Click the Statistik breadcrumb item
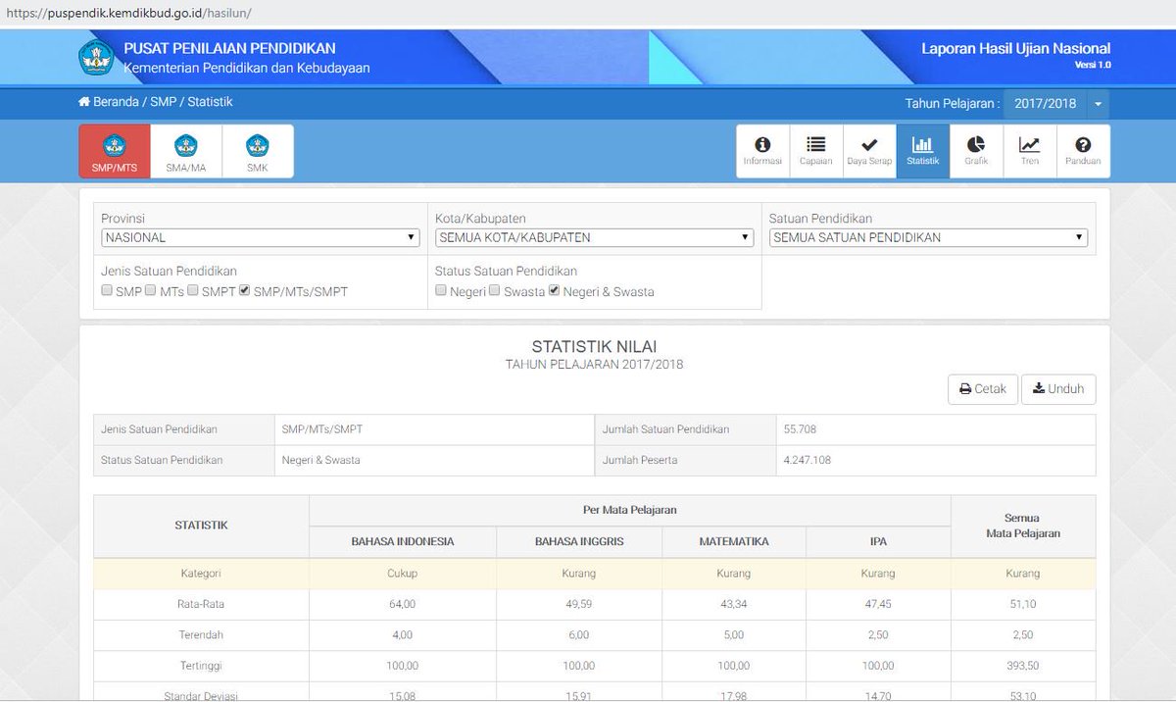The height and width of the screenshot is (702, 1176). 210,102
